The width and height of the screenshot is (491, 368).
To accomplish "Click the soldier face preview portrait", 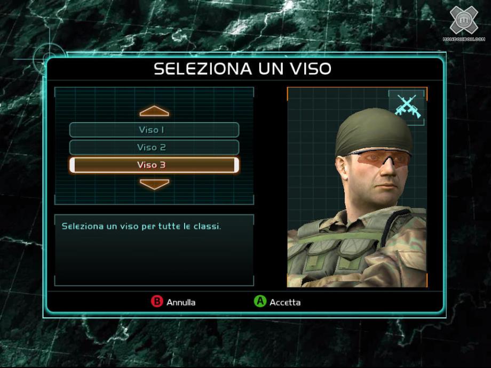I will pyautogui.click(x=357, y=187).
